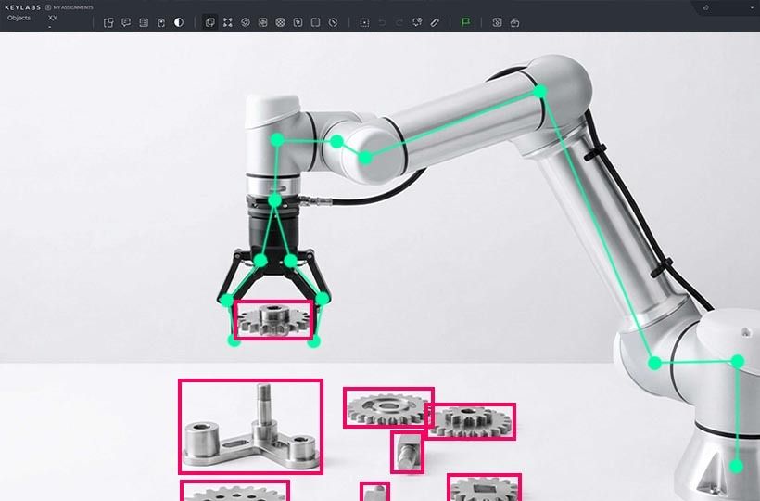
Task: Select the rounded square tool
Action: pyautogui.click(x=315, y=22)
